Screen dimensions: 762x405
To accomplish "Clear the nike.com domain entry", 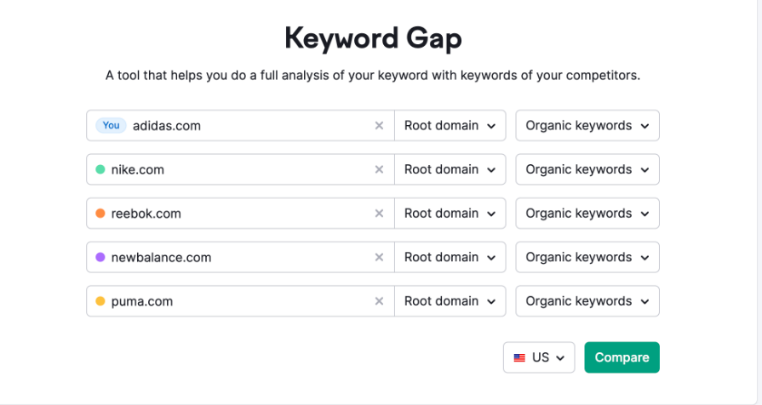I will [379, 169].
